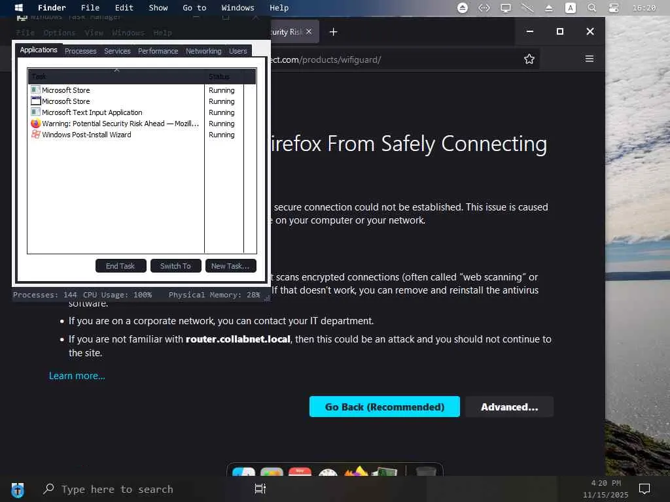The width and height of the screenshot is (670, 502).
Task: Click the Physical Memory: 28% status entry
Action: [214, 295]
